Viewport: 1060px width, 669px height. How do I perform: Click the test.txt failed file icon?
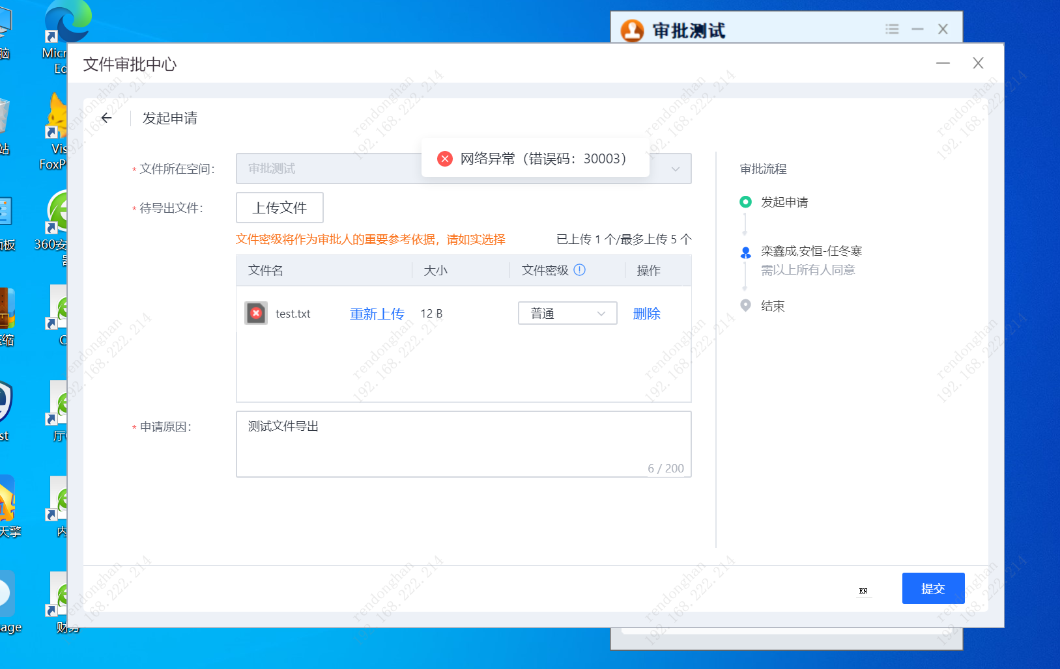coord(256,314)
